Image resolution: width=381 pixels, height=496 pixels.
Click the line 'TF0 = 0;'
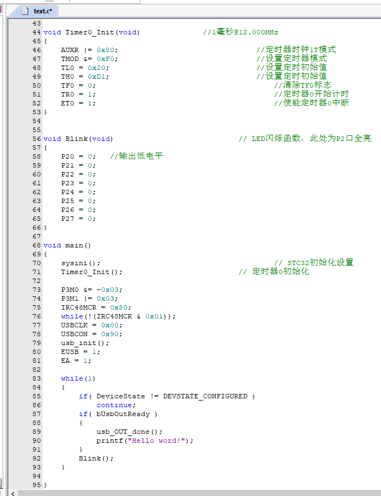[x=78, y=85]
